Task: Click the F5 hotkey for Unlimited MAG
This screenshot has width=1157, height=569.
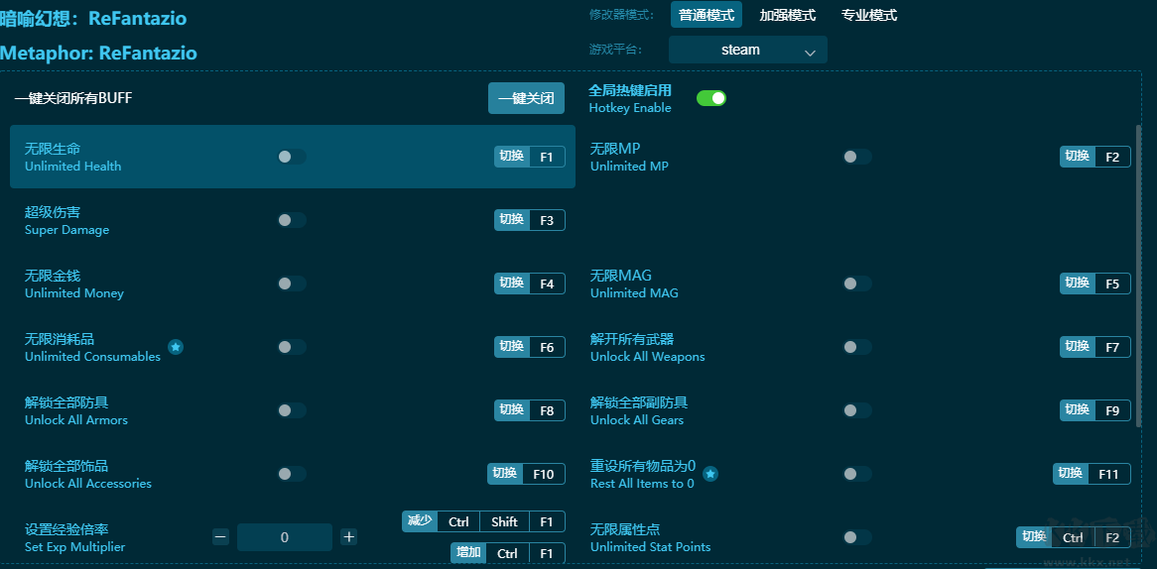Action: pyautogui.click(x=1095, y=284)
